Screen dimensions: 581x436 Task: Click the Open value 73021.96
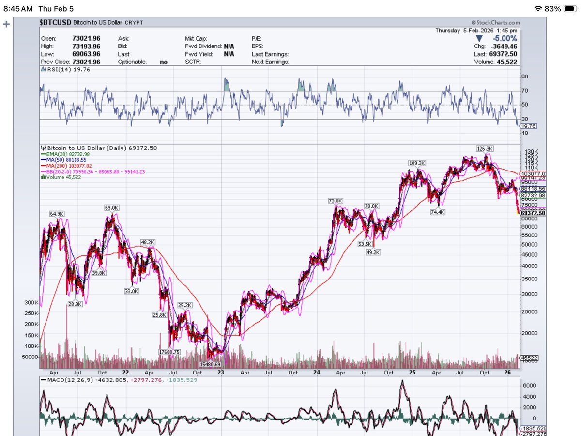tap(87, 38)
